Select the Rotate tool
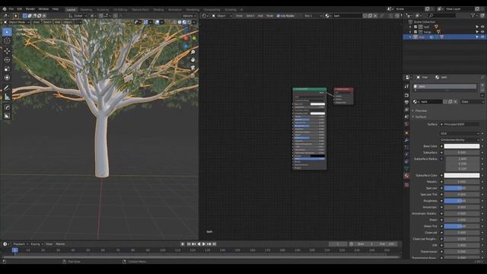This screenshot has height=274, width=487. click(7, 59)
